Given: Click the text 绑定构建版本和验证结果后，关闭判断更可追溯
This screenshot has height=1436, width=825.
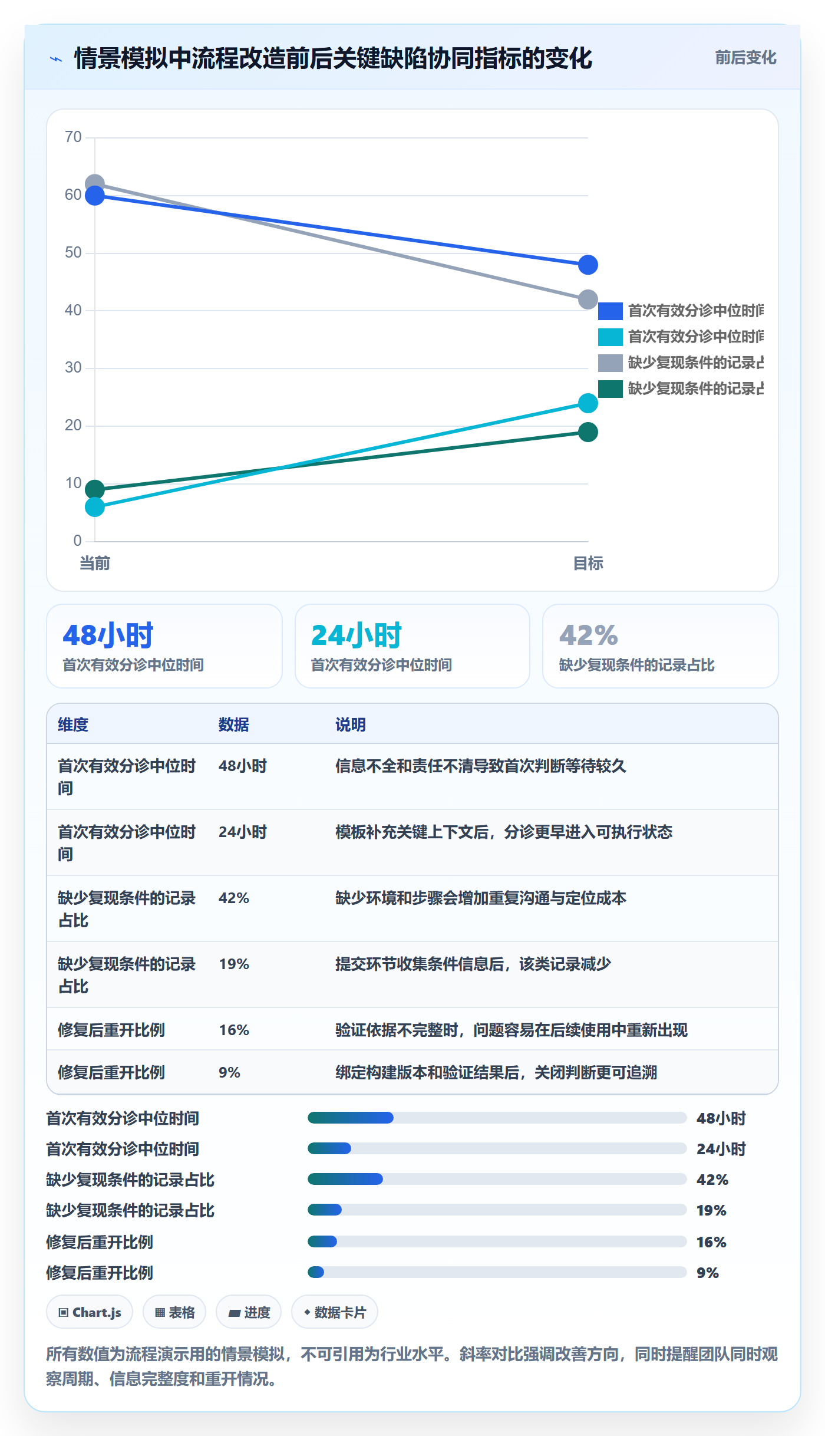Looking at the screenshot, I should point(496,1072).
